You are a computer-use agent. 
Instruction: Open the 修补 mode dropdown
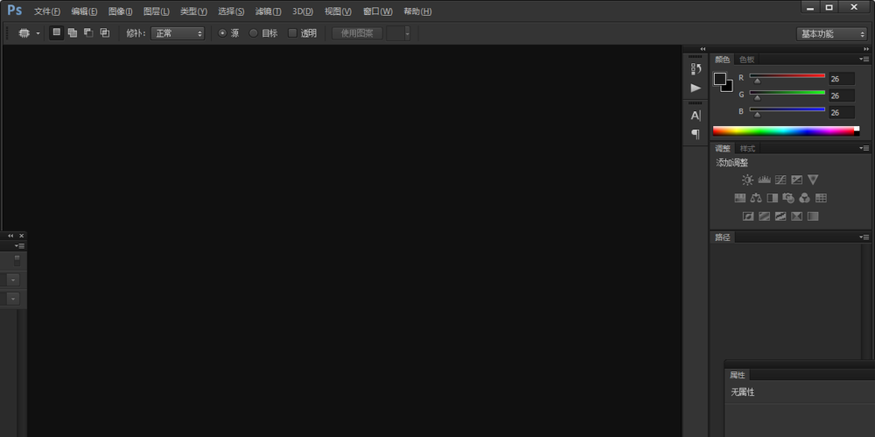tap(178, 33)
